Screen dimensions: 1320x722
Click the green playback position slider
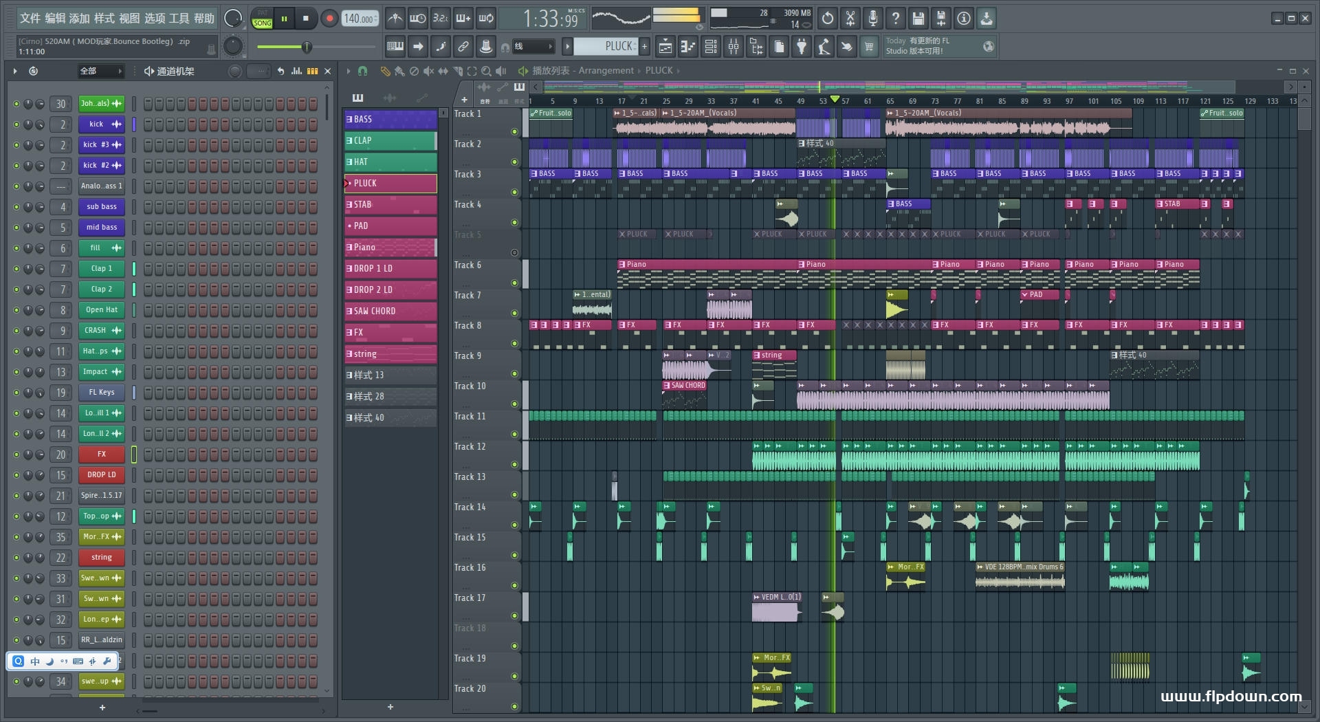(307, 47)
